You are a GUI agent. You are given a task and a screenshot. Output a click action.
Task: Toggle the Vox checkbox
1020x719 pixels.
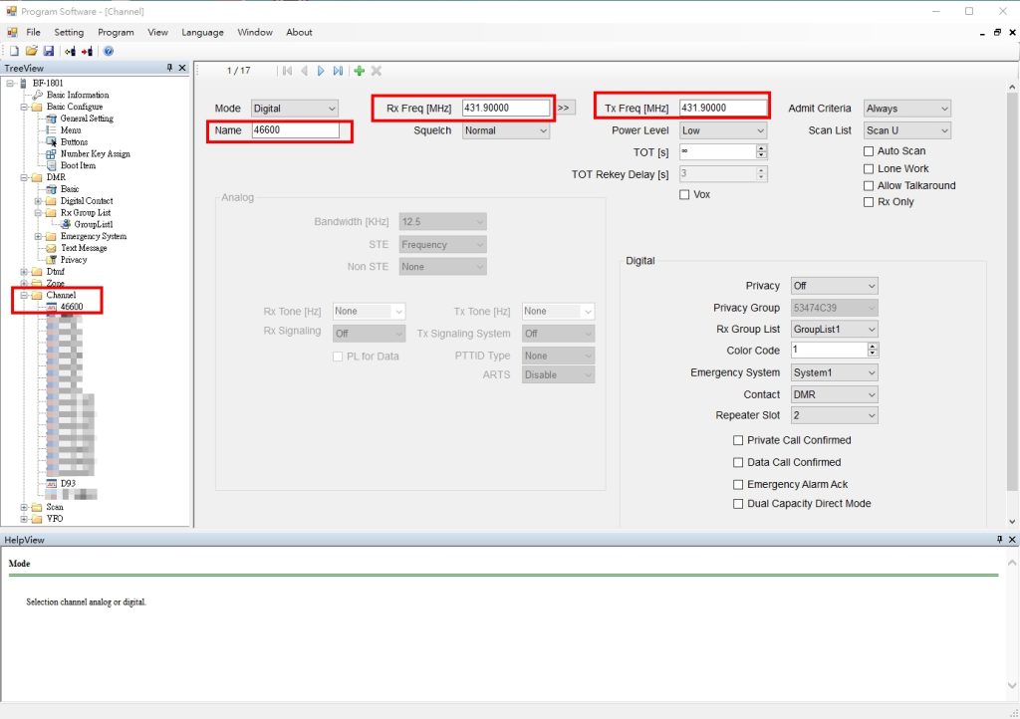684,194
